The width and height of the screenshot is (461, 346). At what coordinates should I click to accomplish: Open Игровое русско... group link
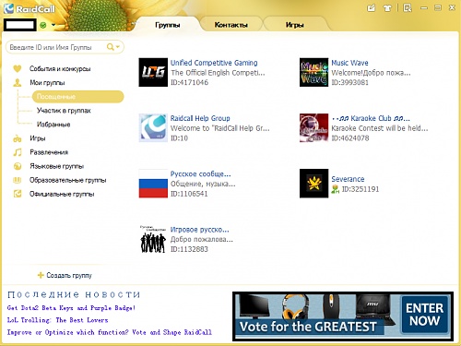click(199, 230)
